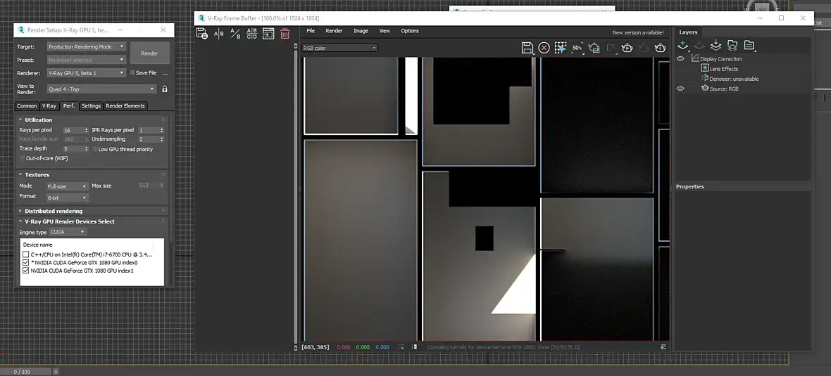Save current render to history icon
The width and height of the screenshot is (831, 376).
coord(202,34)
